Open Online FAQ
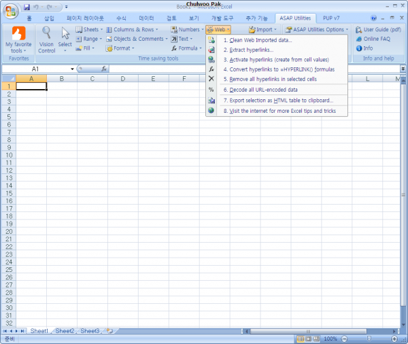 coord(373,39)
